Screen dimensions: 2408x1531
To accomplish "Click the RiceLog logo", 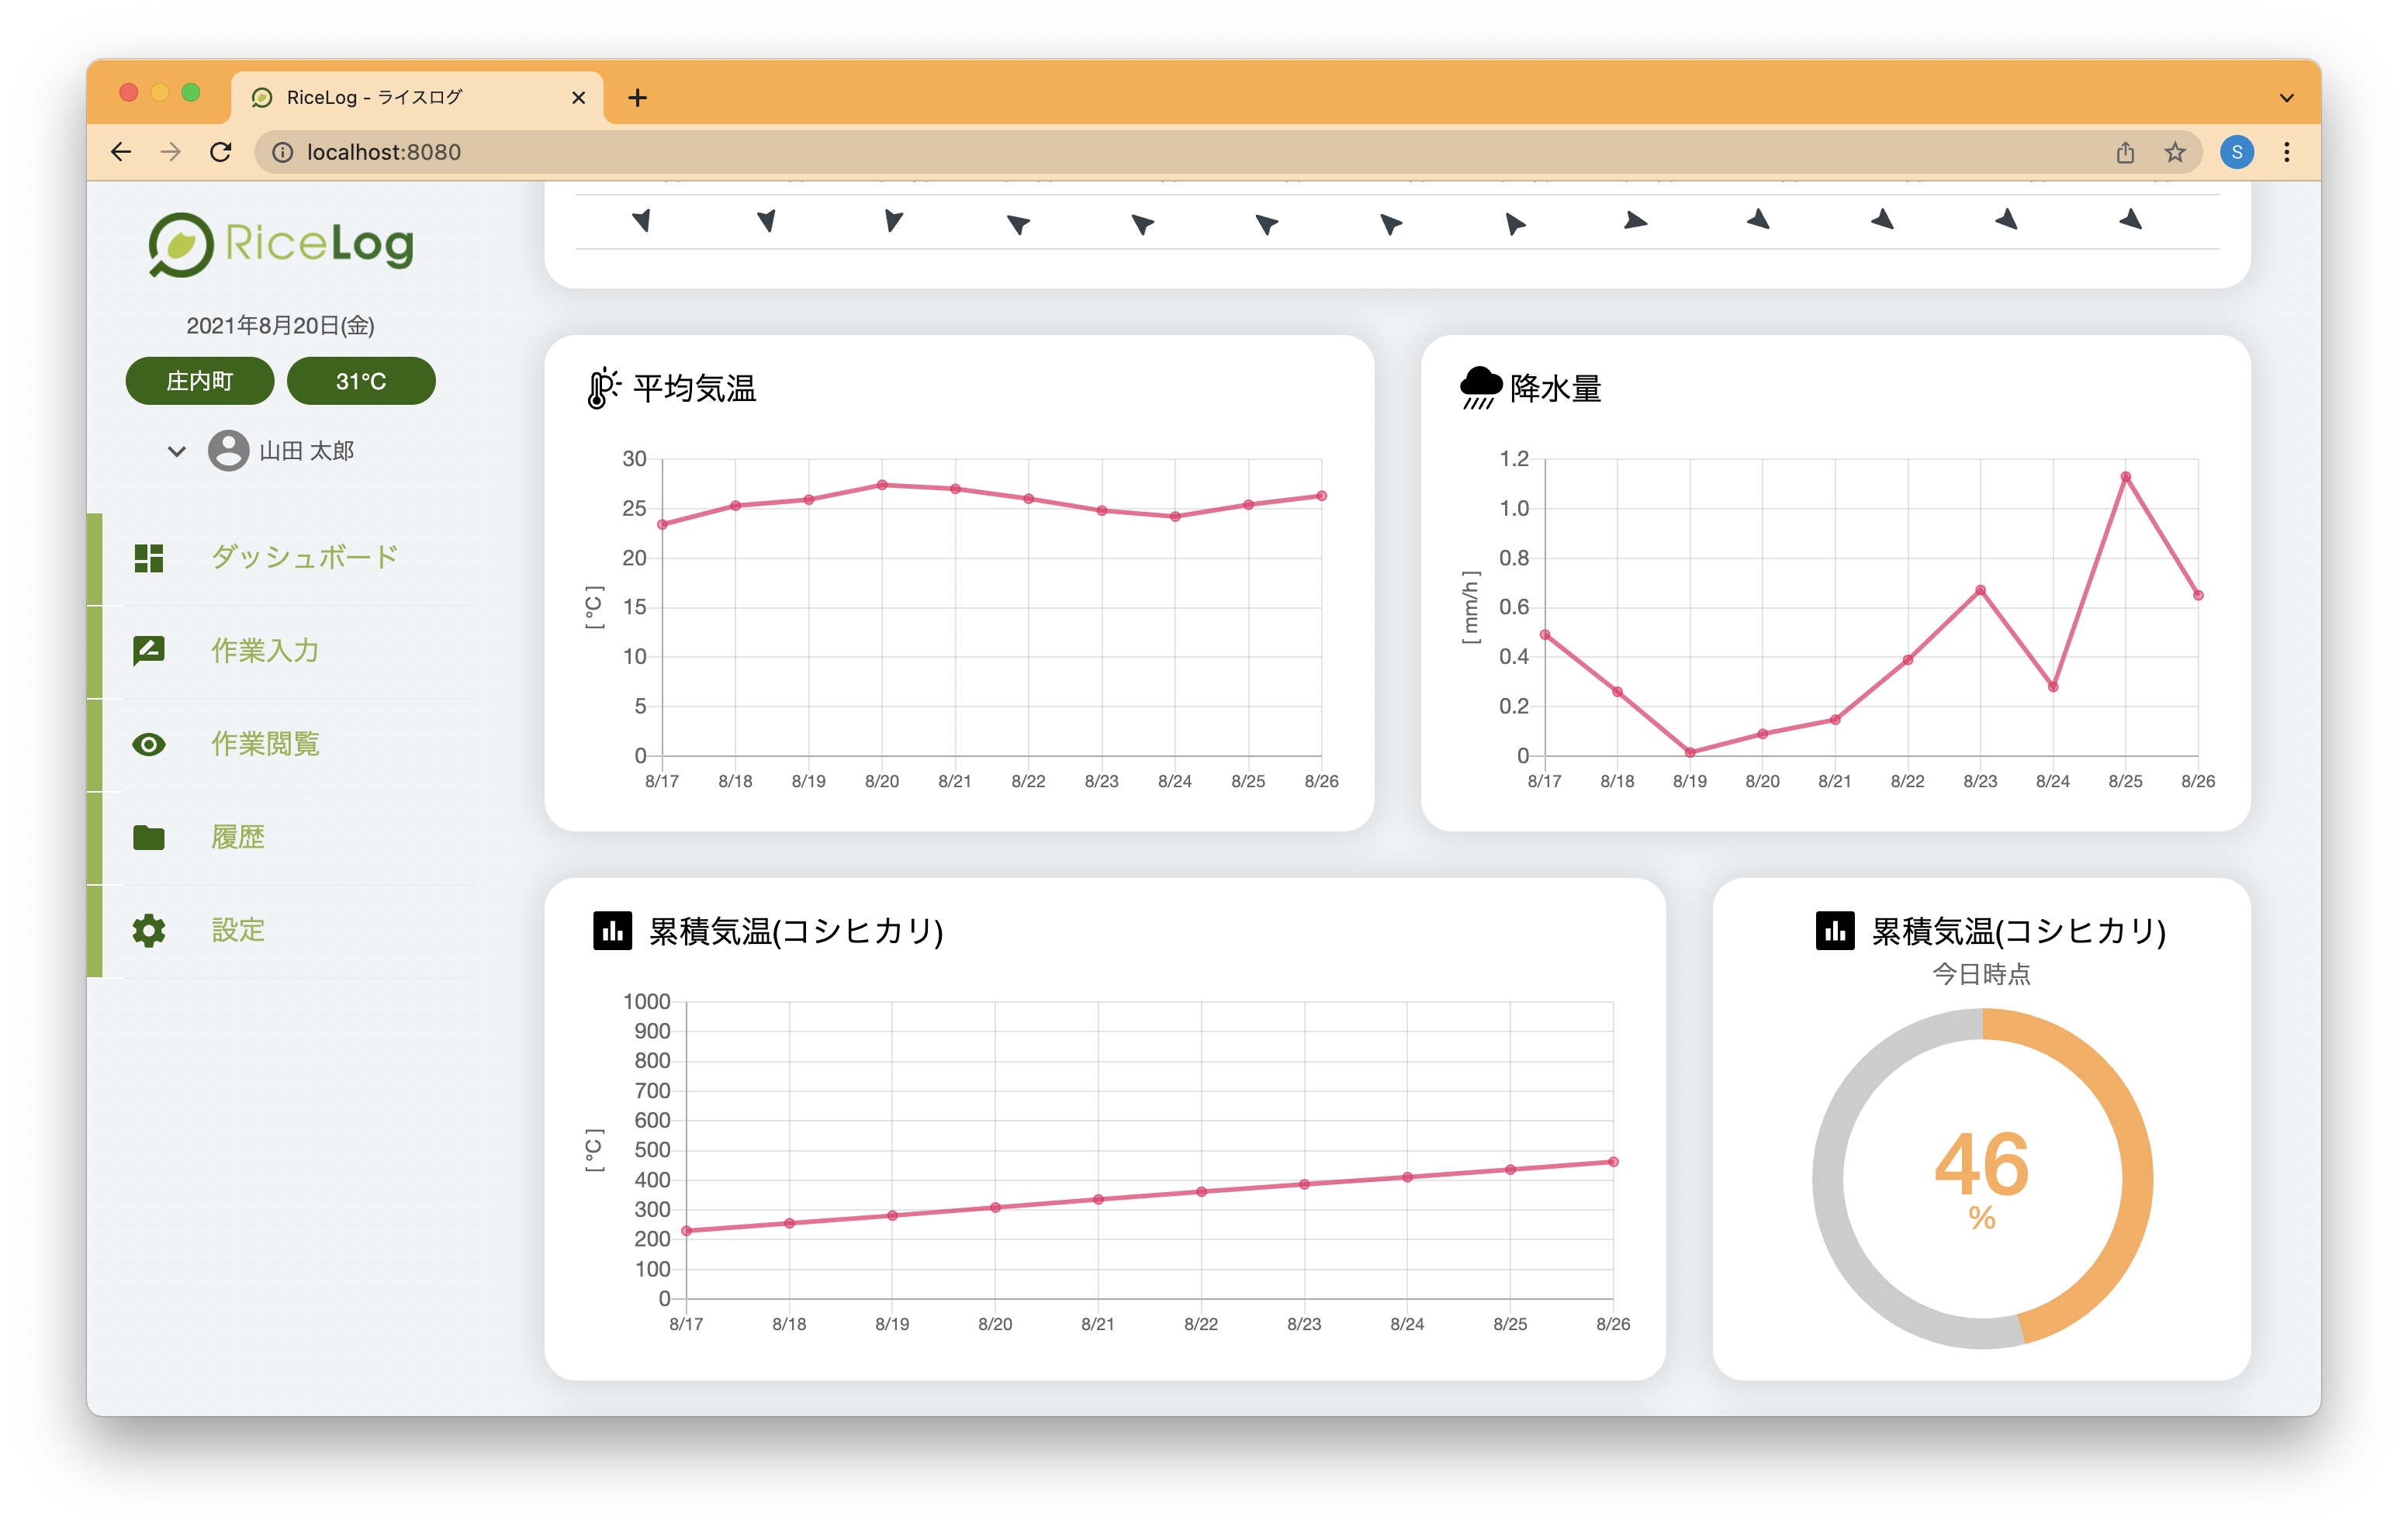I will (281, 244).
